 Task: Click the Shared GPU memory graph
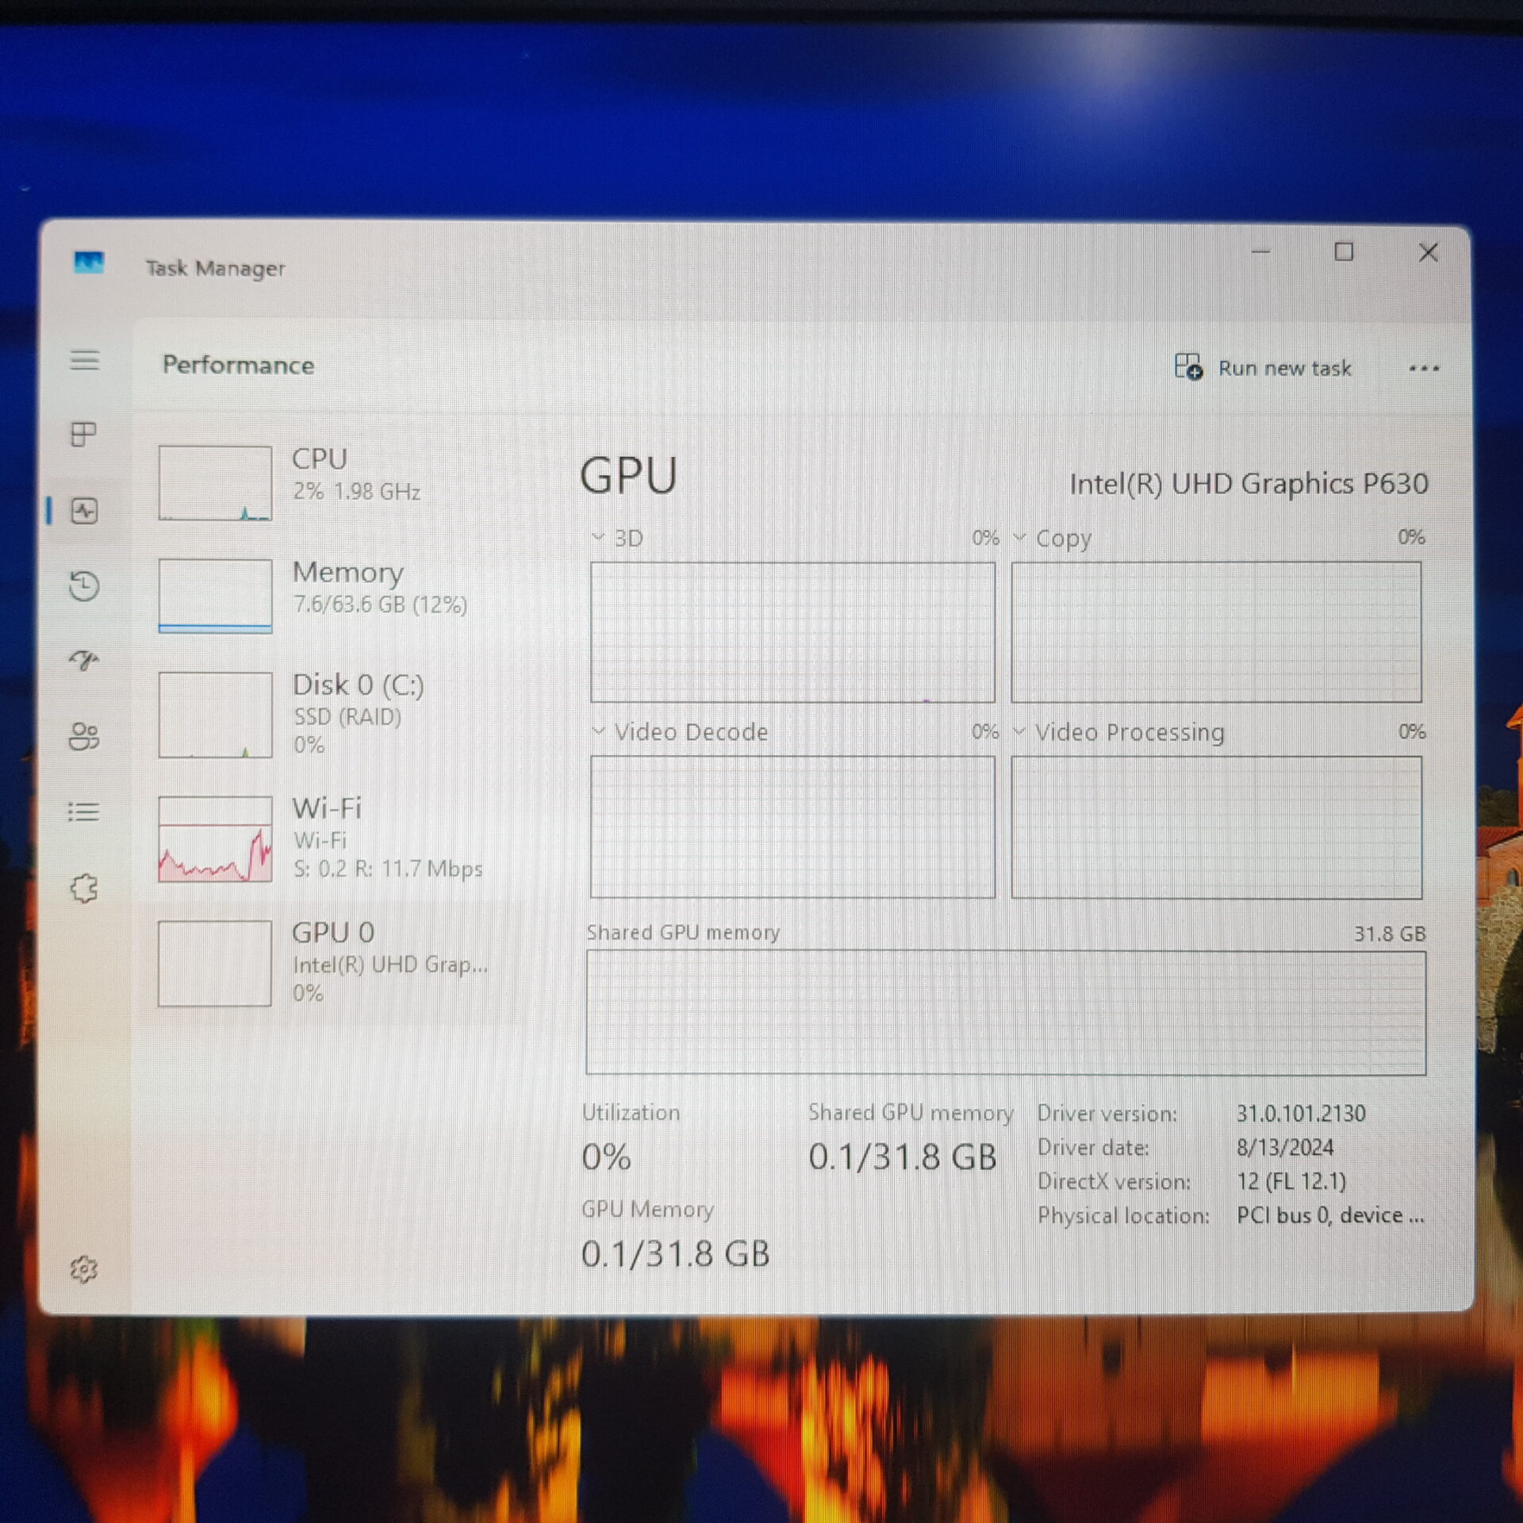(1005, 1013)
